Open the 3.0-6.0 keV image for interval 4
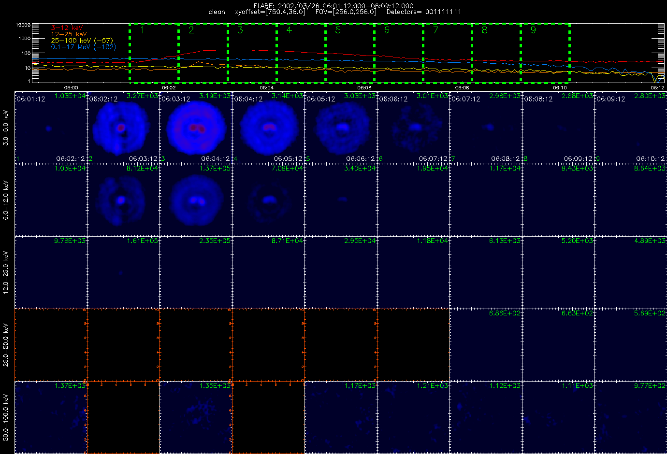667x454 pixels. click(268, 128)
